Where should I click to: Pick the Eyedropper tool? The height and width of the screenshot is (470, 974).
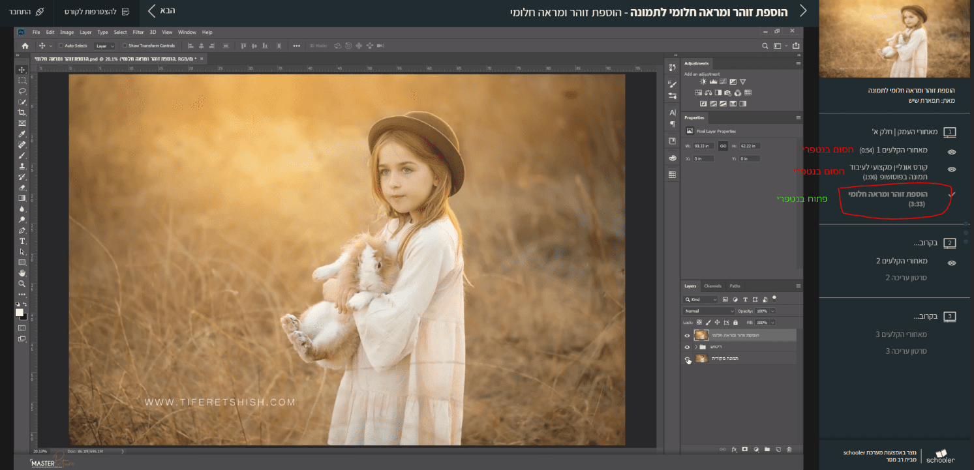[x=22, y=134]
